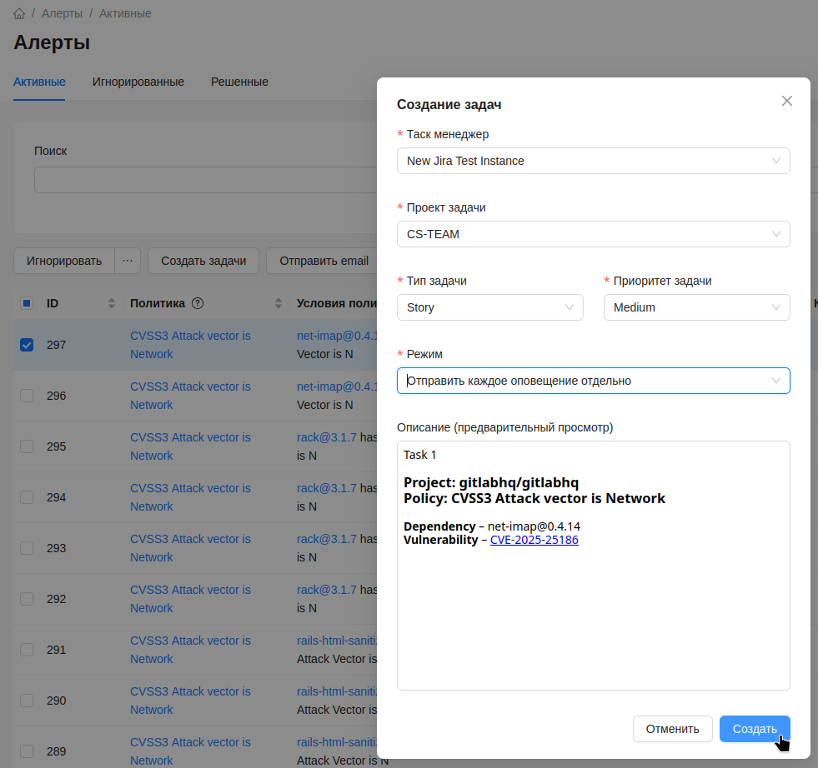The height and width of the screenshot is (768, 818).
Task: Open the CVE-2025-25186 vulnerability link
Action: [x=534, y=540]
